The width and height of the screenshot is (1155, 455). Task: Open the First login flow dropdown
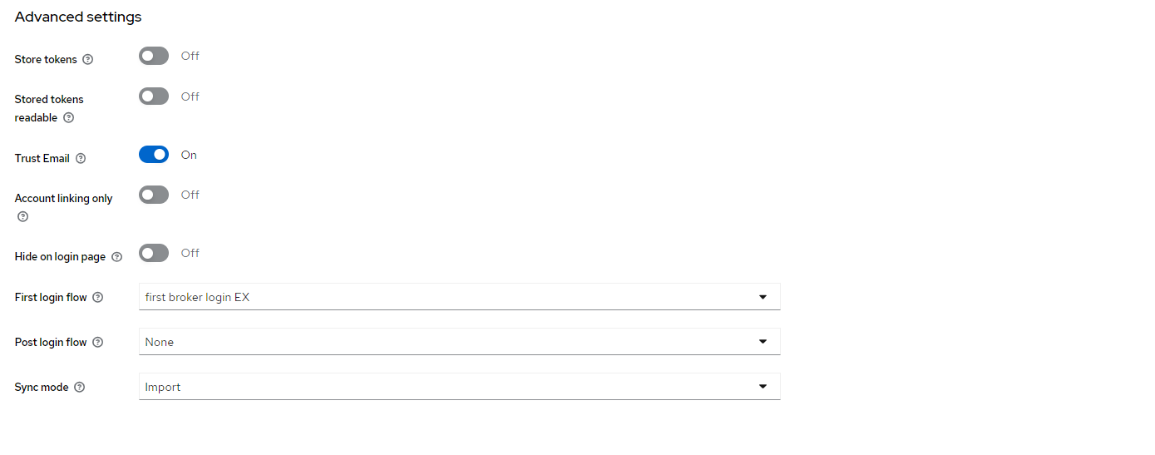(x=459, y=297)
